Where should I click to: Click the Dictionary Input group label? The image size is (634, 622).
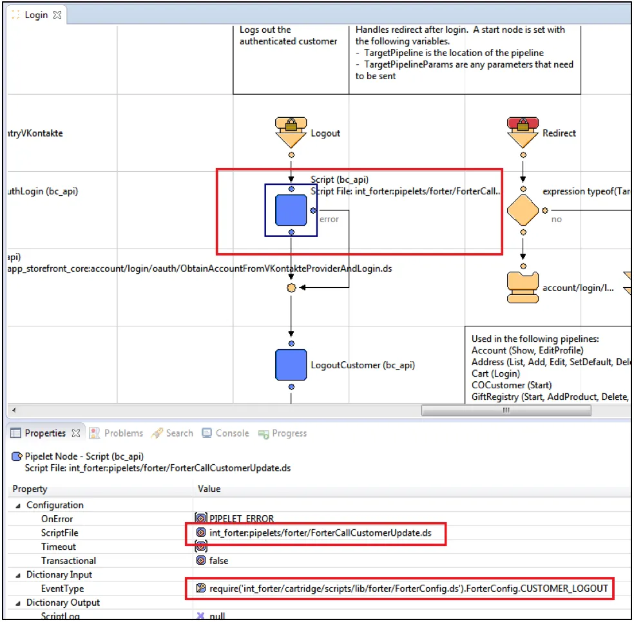59,575
